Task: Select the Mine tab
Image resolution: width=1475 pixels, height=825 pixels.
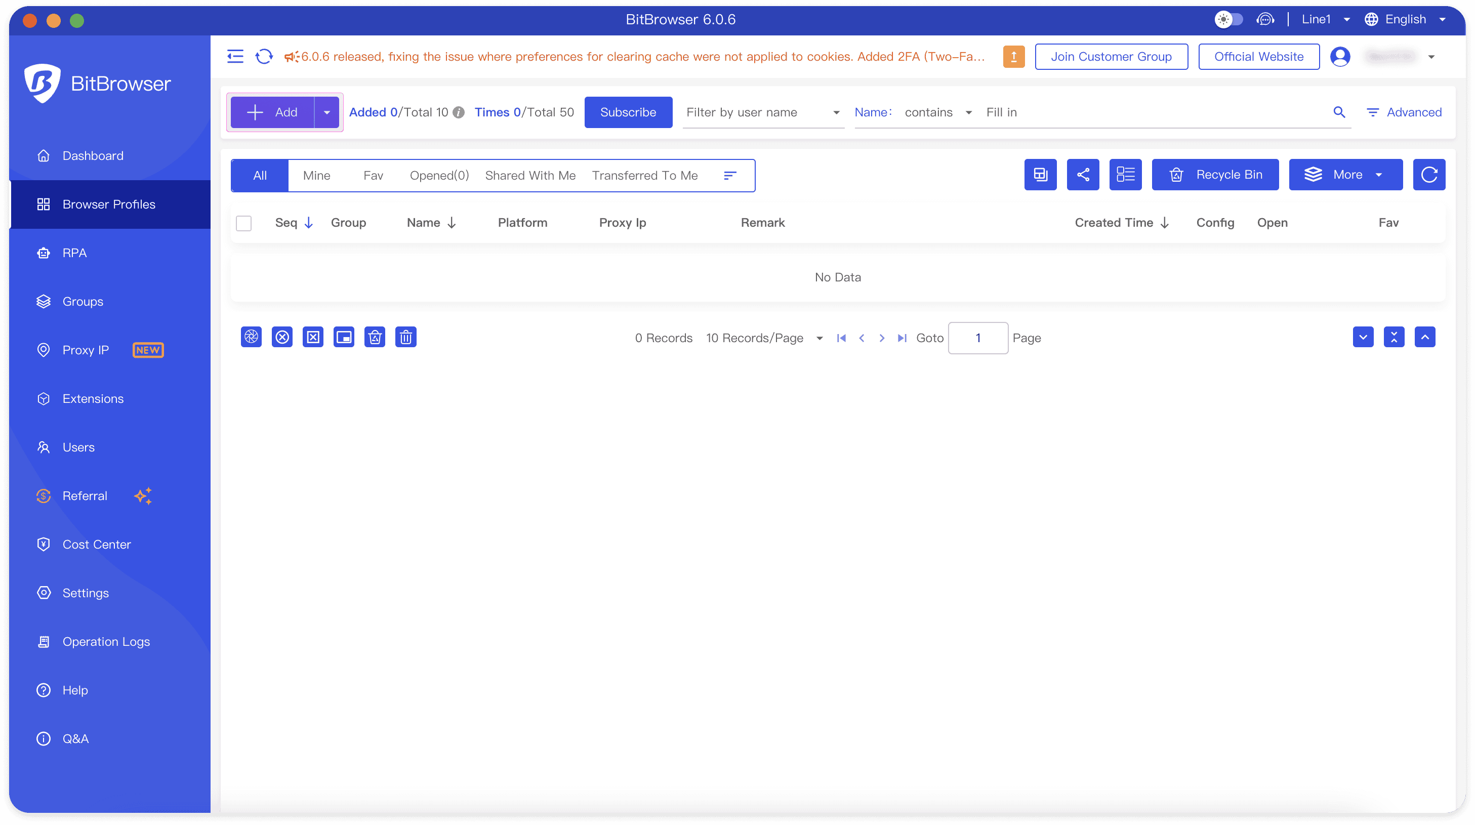Action: (317, 176)
